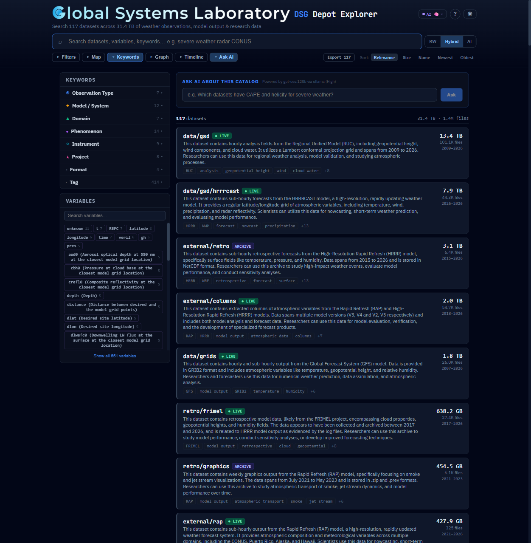Sort datasets by Oldest
531x543 pixels.
(467, 58)
